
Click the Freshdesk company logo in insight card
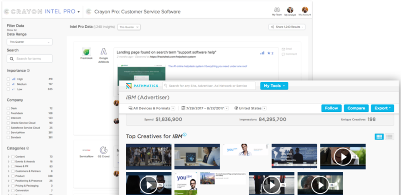(x=86, y=52)
